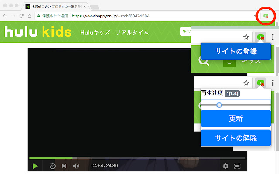Viewport: 279px width, 174px height.
Task: Select the 名探偵コナン browser tab
Action: pos(55,7)
